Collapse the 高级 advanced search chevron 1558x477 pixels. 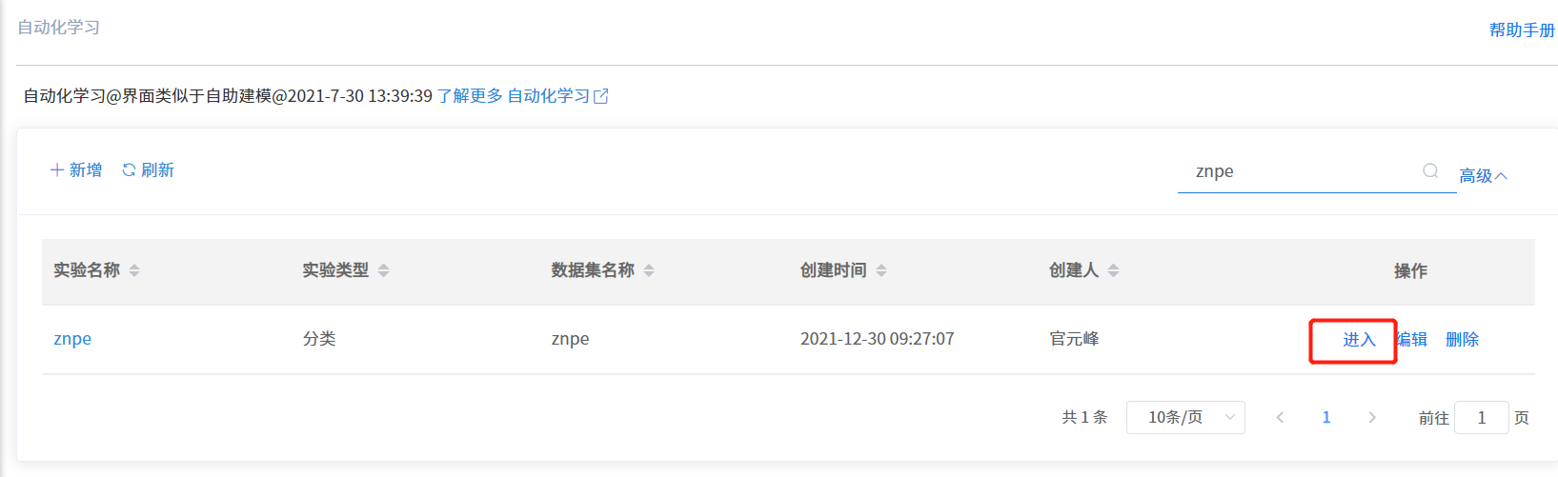1501,176
